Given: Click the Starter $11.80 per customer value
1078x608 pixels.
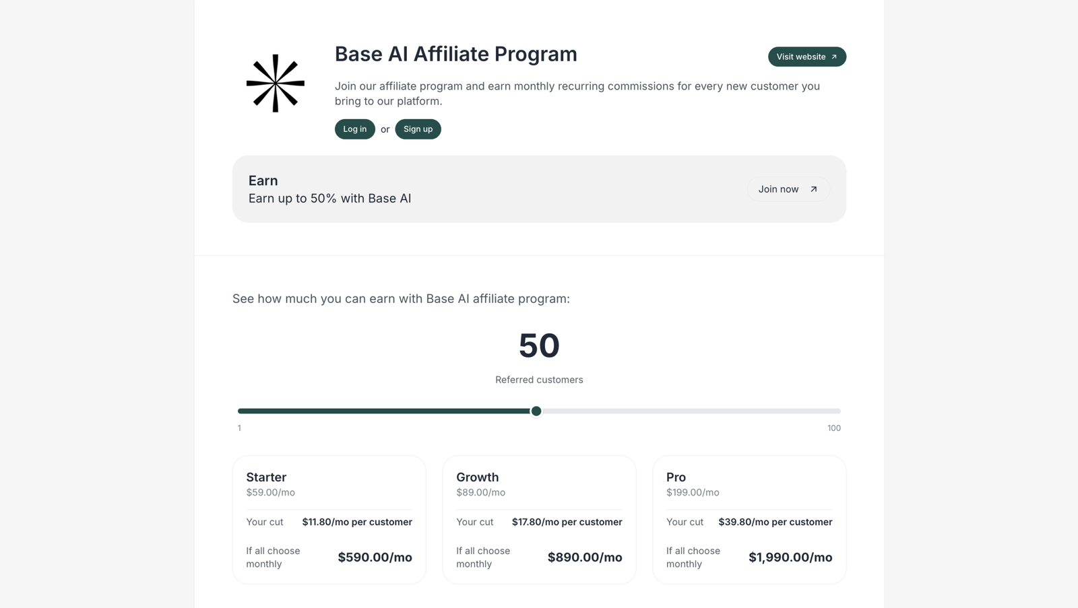Looking at the screenshot, I should (x=357, y=522).
